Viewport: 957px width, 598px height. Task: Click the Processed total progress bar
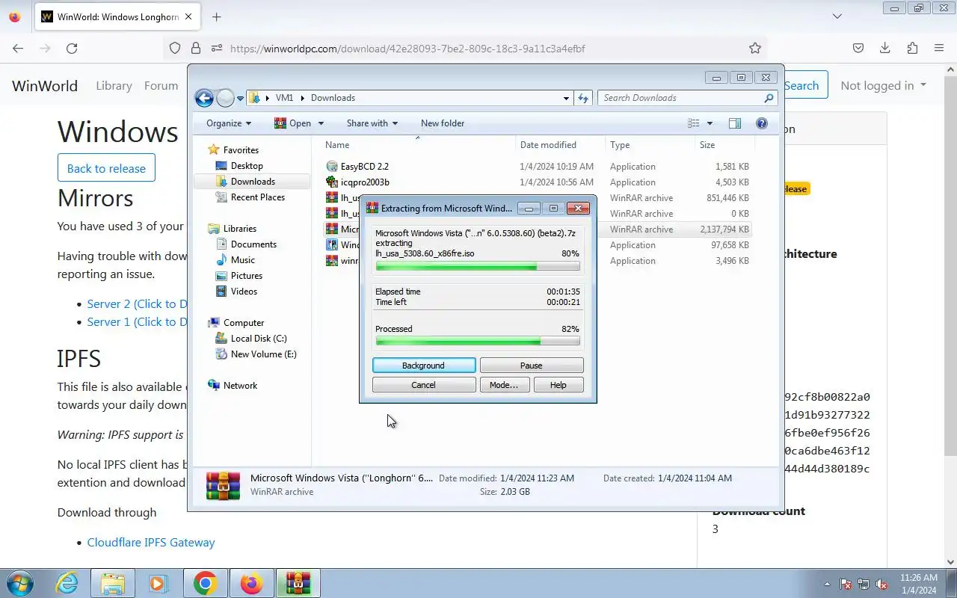(478, 342)
